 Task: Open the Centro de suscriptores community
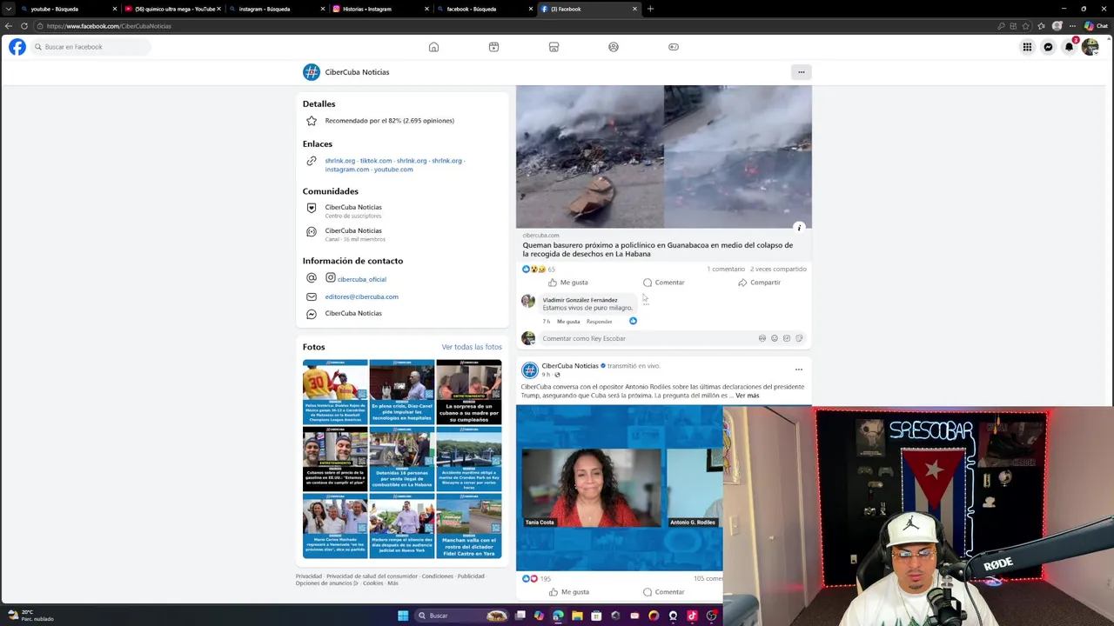click(353, 211)
